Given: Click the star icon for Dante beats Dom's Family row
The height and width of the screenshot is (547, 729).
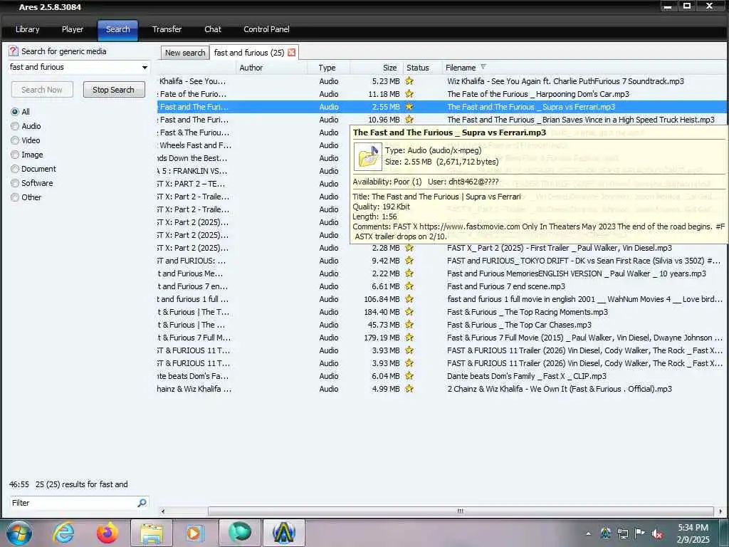Looking at the screenshot, I should point(409,376).
